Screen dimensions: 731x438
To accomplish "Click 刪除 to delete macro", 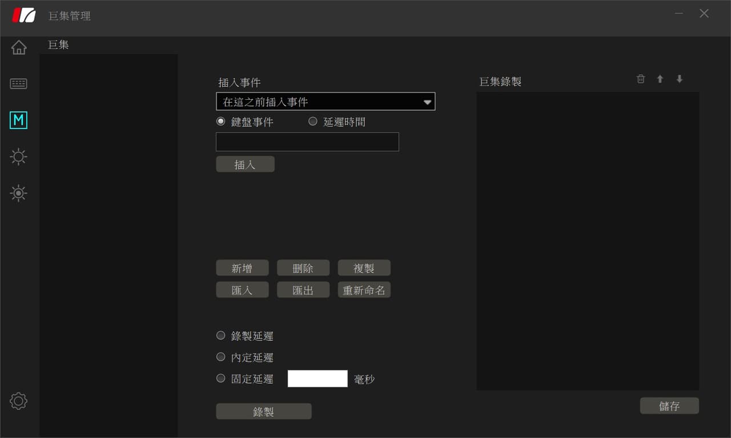I will (x=303, y=268).
